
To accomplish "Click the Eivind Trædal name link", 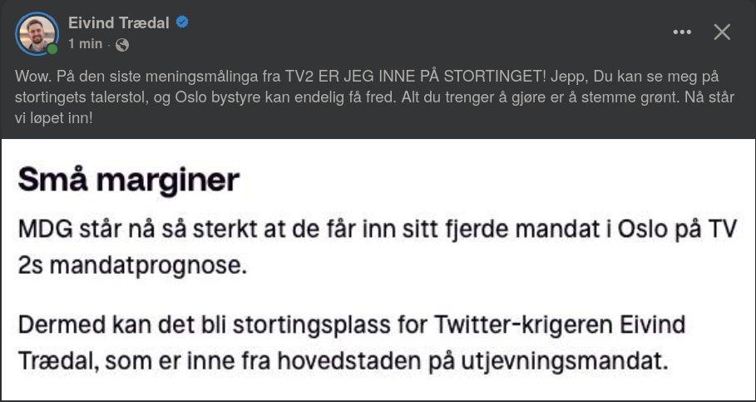I will pyautogui.click(x=119, y=22).
